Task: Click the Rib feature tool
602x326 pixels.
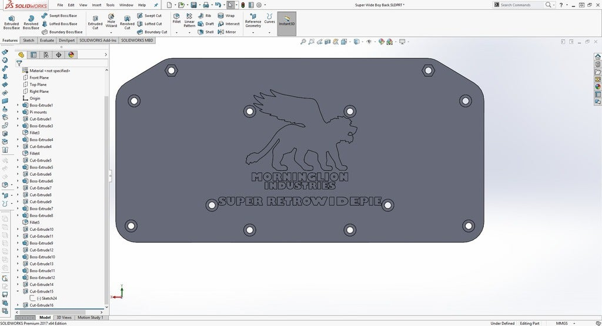Action: pos(205,16)
